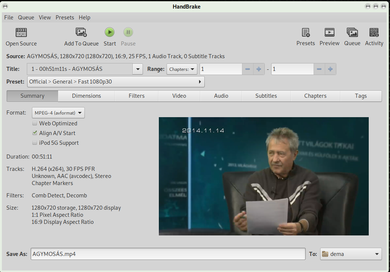Click the Add To Queue icon

(81, 32)
